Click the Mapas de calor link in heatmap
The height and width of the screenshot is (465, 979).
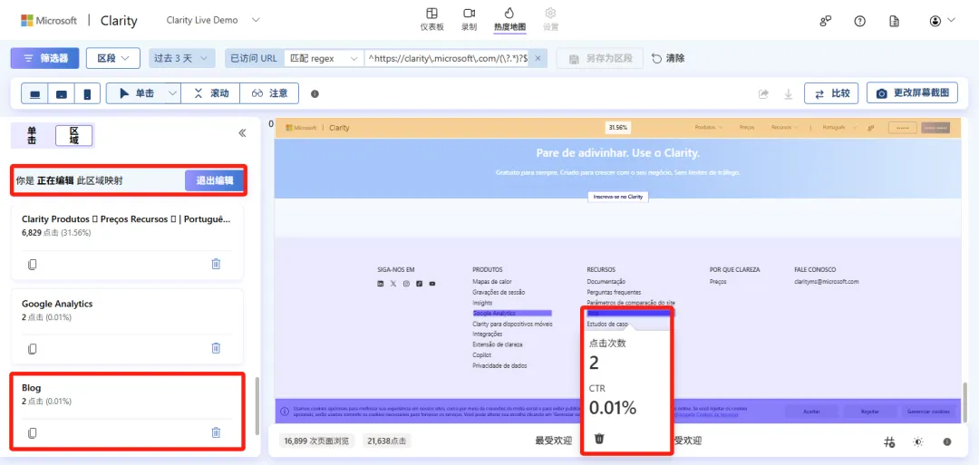tap(491, 282)
